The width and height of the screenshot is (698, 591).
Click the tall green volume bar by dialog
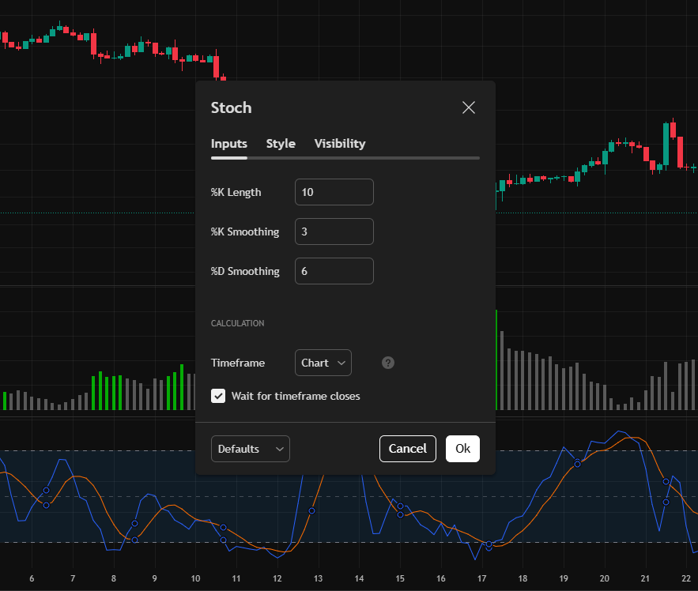click(496, 359)
